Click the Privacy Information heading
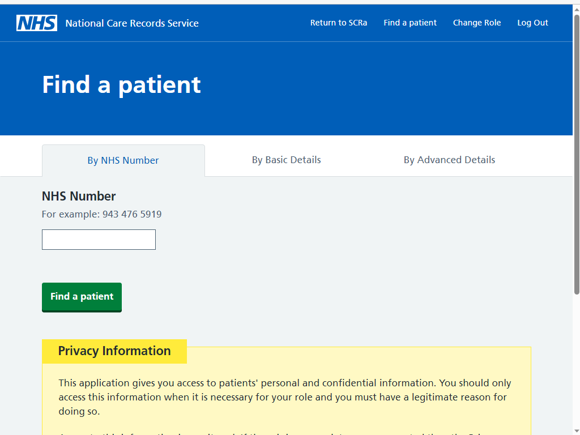Screen dimensions: 580x435 114,351
